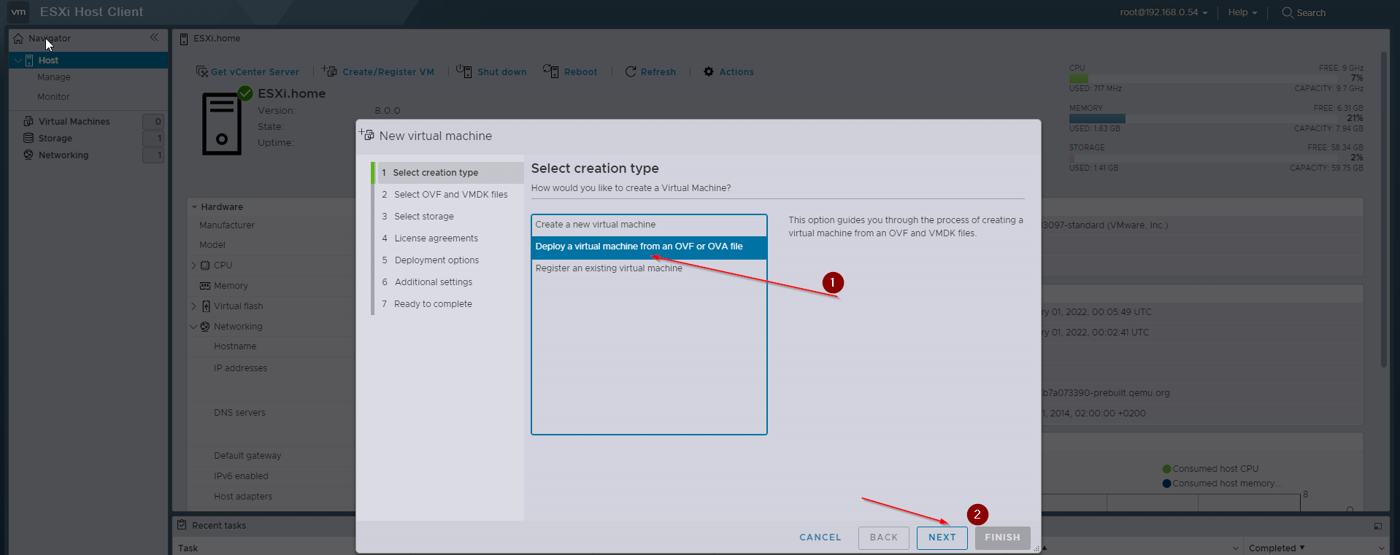Viewport: 1400px width, 555px height.
Task: Collapse the Host tree node
Action: coord(18,61)
